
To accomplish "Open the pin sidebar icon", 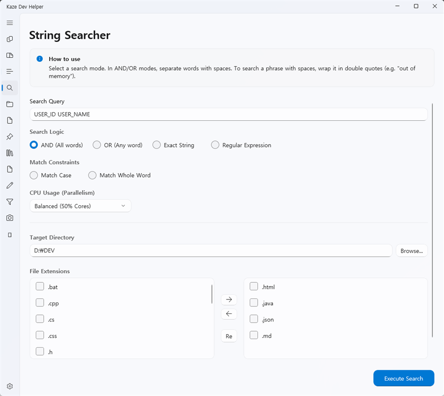I will [x=10, y=137].
